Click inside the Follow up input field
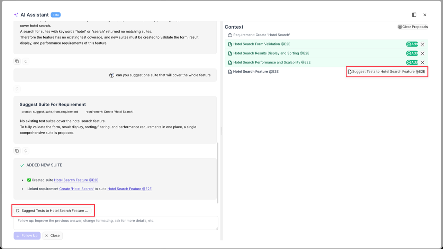Image resolution: width=443 pixels, height=249 pixels. tap(115, 223)
